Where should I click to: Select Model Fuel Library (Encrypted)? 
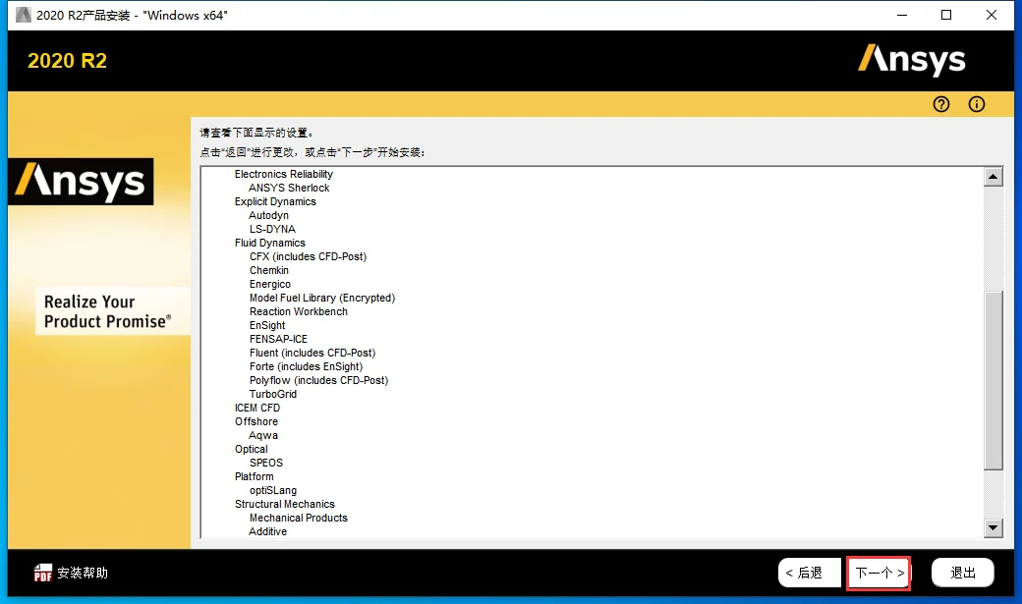[322, 298]
